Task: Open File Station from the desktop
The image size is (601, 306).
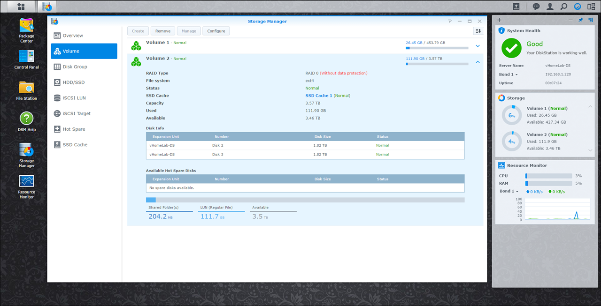Action: click(26, 90)
